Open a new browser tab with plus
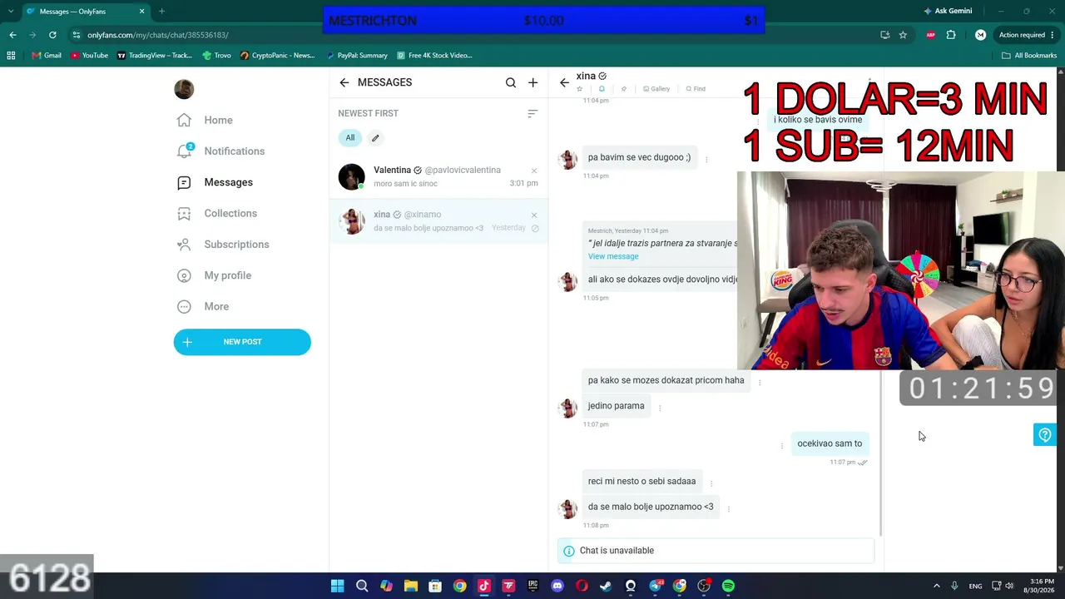This screenshot has height=599, width=1065. (x=161, y=11)
